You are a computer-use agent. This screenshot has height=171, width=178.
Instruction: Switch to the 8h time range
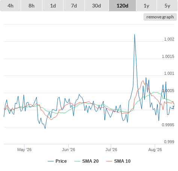click(32, 6)
